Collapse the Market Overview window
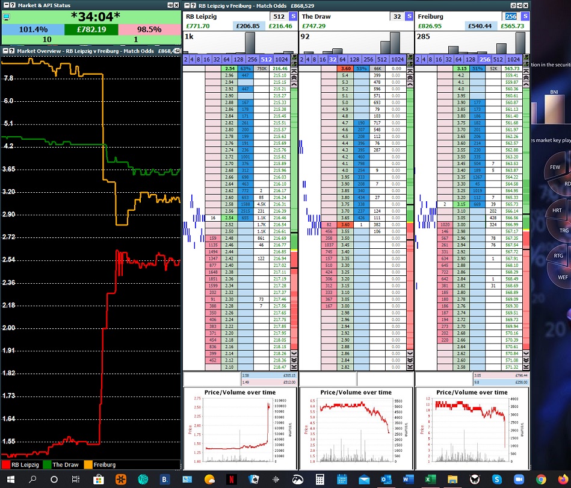 click(6, 51)
